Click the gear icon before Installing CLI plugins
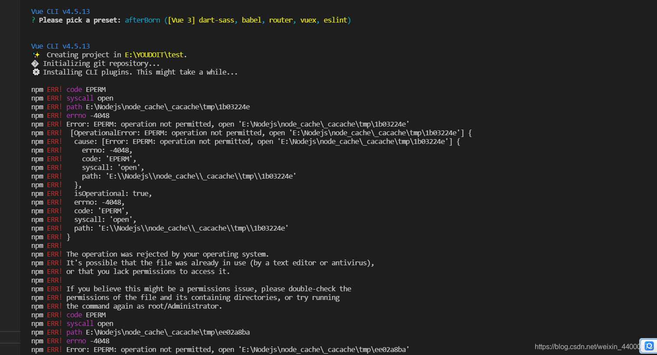This screenshot has width=657, height=355. (36, 72)
